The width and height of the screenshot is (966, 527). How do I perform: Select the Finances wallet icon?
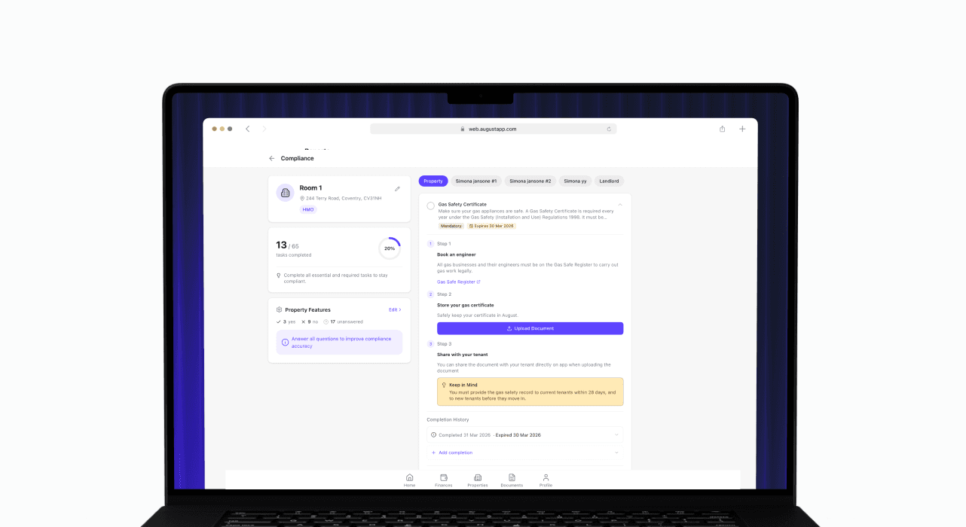tap(444, 477)
